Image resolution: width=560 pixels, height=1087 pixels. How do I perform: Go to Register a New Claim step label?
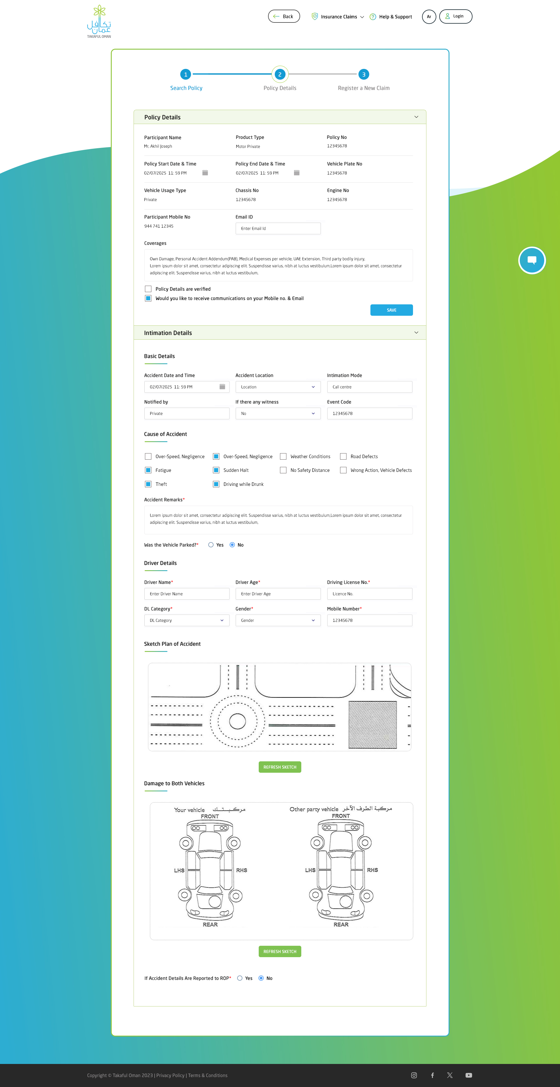pos(363,88)
